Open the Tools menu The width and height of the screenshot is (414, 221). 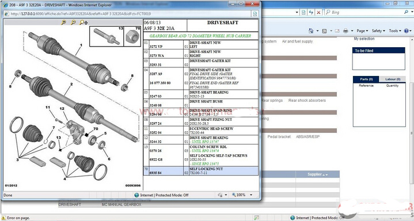point(395,31)
